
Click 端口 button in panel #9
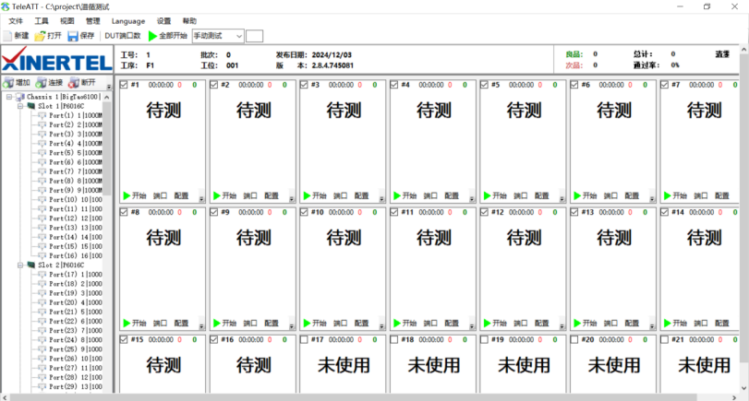(x=250, y=324)
